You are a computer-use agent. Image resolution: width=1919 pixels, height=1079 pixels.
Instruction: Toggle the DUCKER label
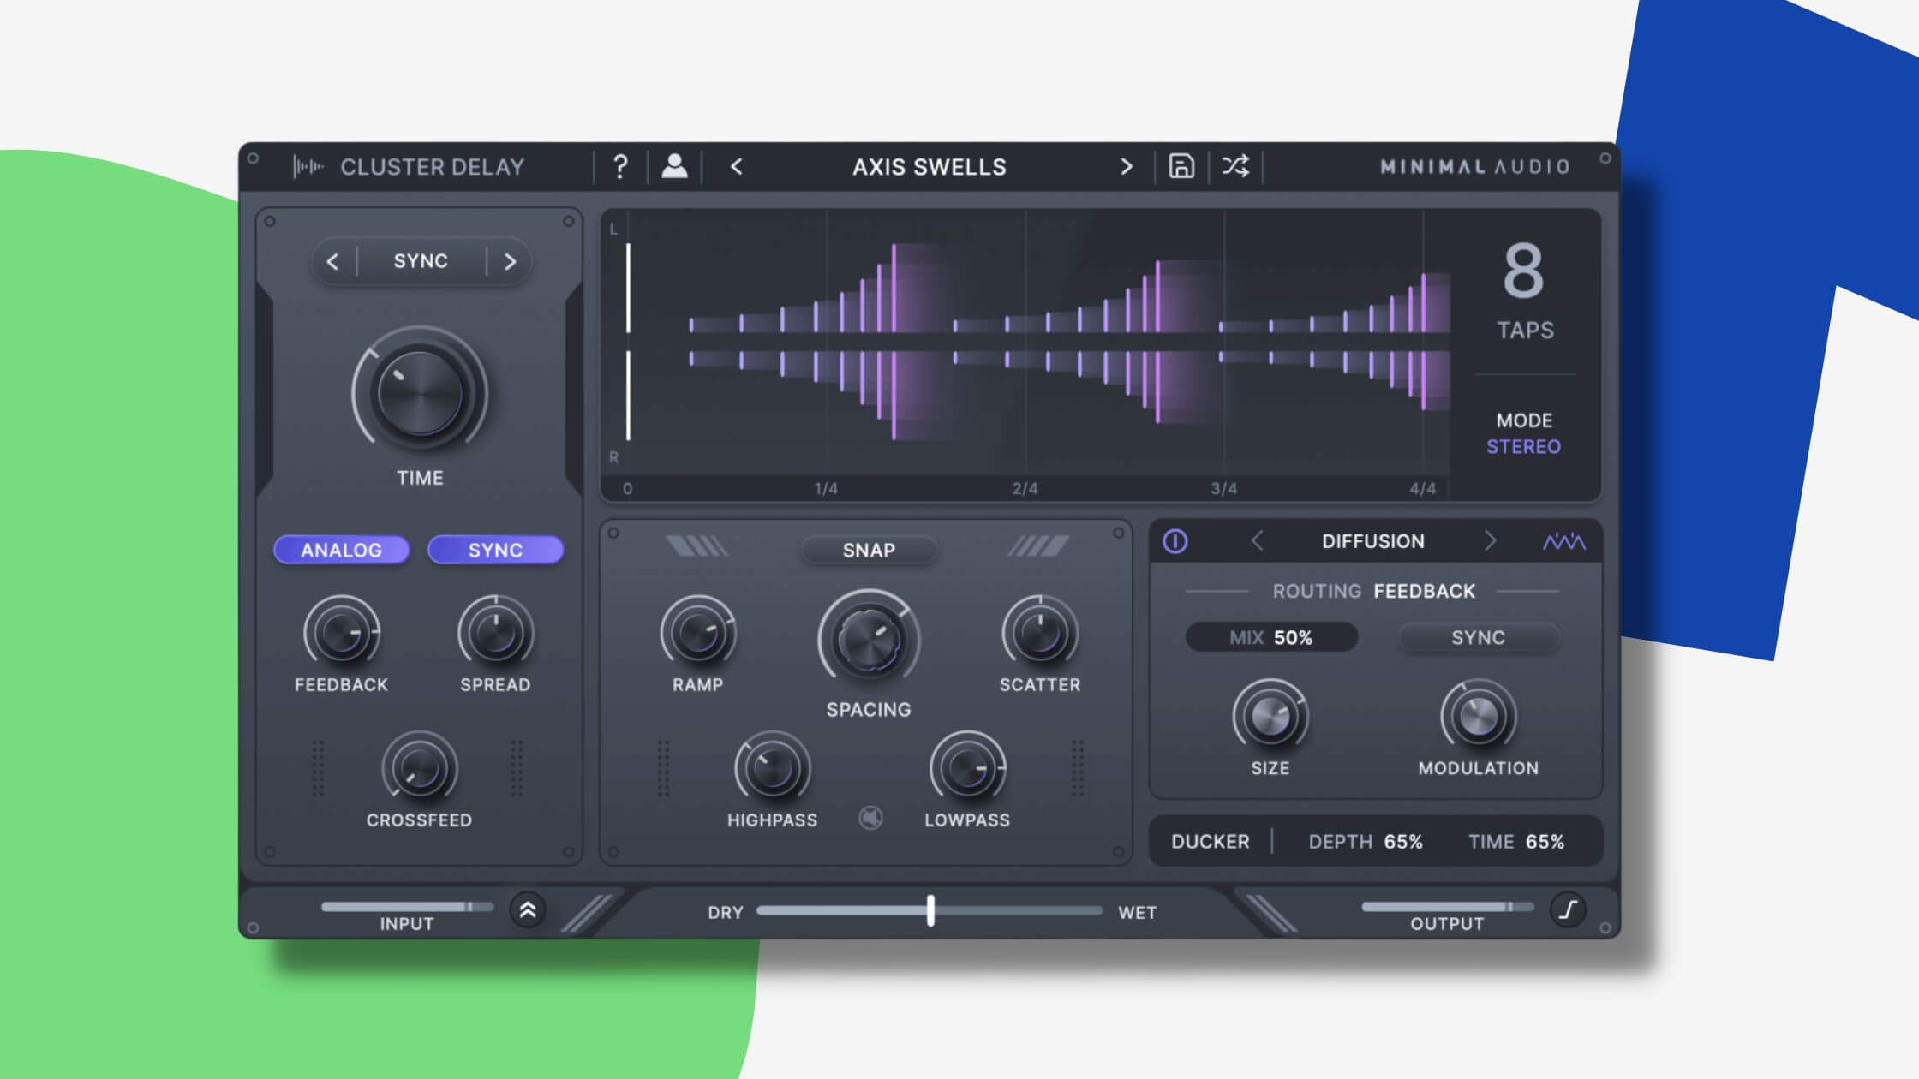click(x=1210, y=842)
